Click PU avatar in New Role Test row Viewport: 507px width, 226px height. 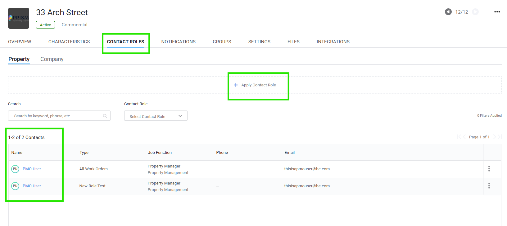[15, 186]
